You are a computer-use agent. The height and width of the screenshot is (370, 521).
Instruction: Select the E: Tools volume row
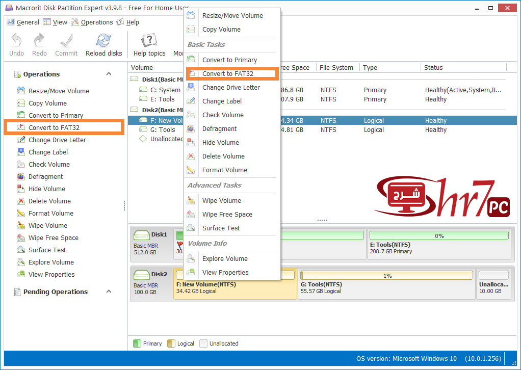(x=322, y=99)
